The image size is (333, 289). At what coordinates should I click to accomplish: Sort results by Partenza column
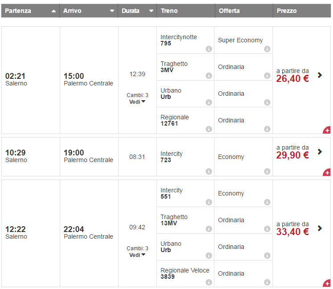point(53,11)
